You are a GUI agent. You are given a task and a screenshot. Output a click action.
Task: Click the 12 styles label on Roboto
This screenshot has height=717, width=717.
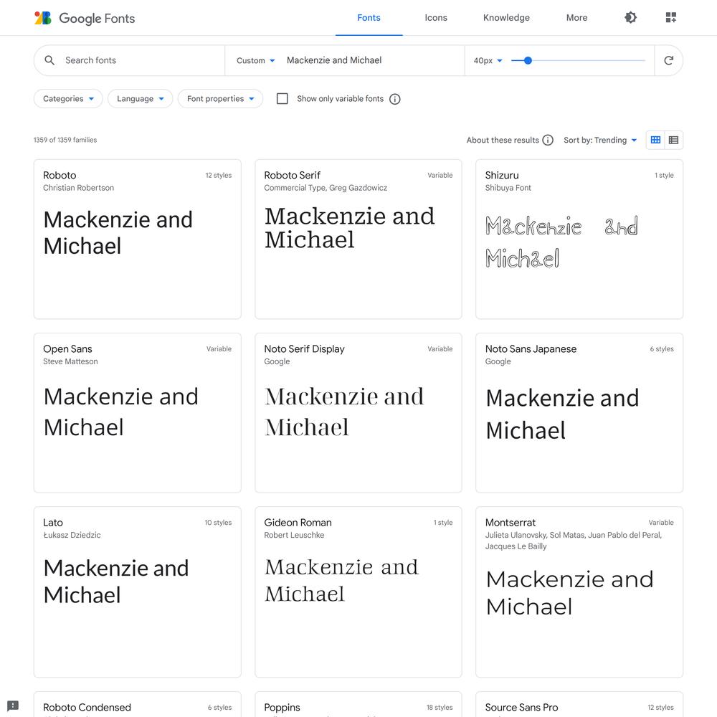click(x=219, y=176)
